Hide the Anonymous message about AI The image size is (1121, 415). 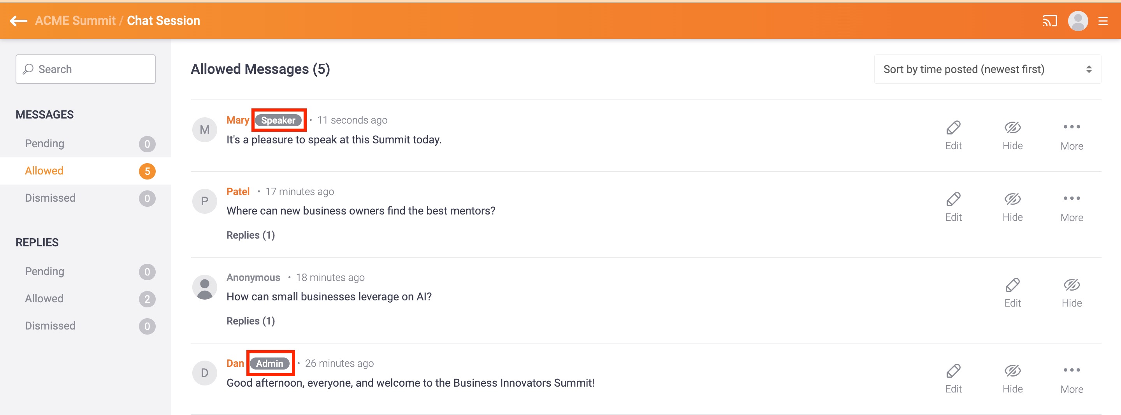click(x=1072, y=293)
